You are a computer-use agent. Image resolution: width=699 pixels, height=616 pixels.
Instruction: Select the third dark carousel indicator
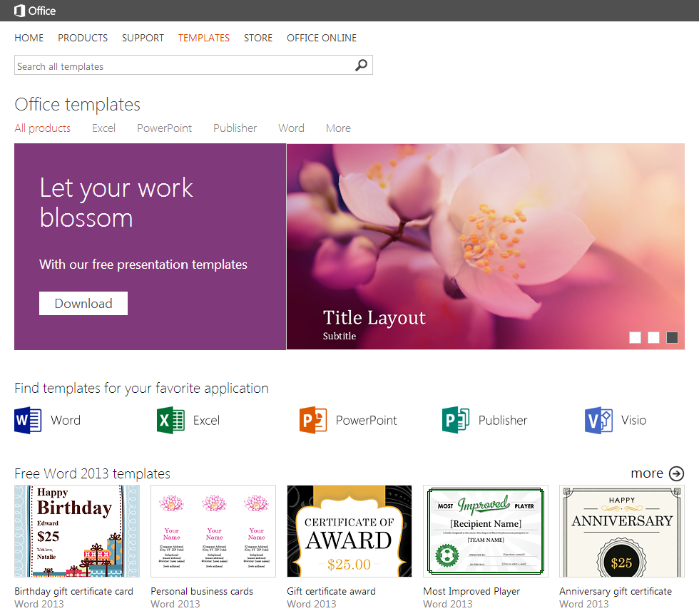coord(672,338)
